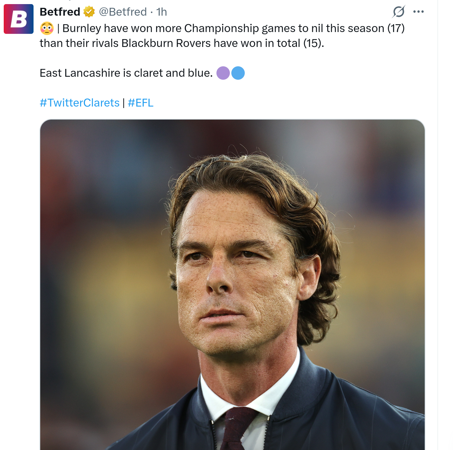Open the Betfred display name link
The image size is (453, 450).
60,12
